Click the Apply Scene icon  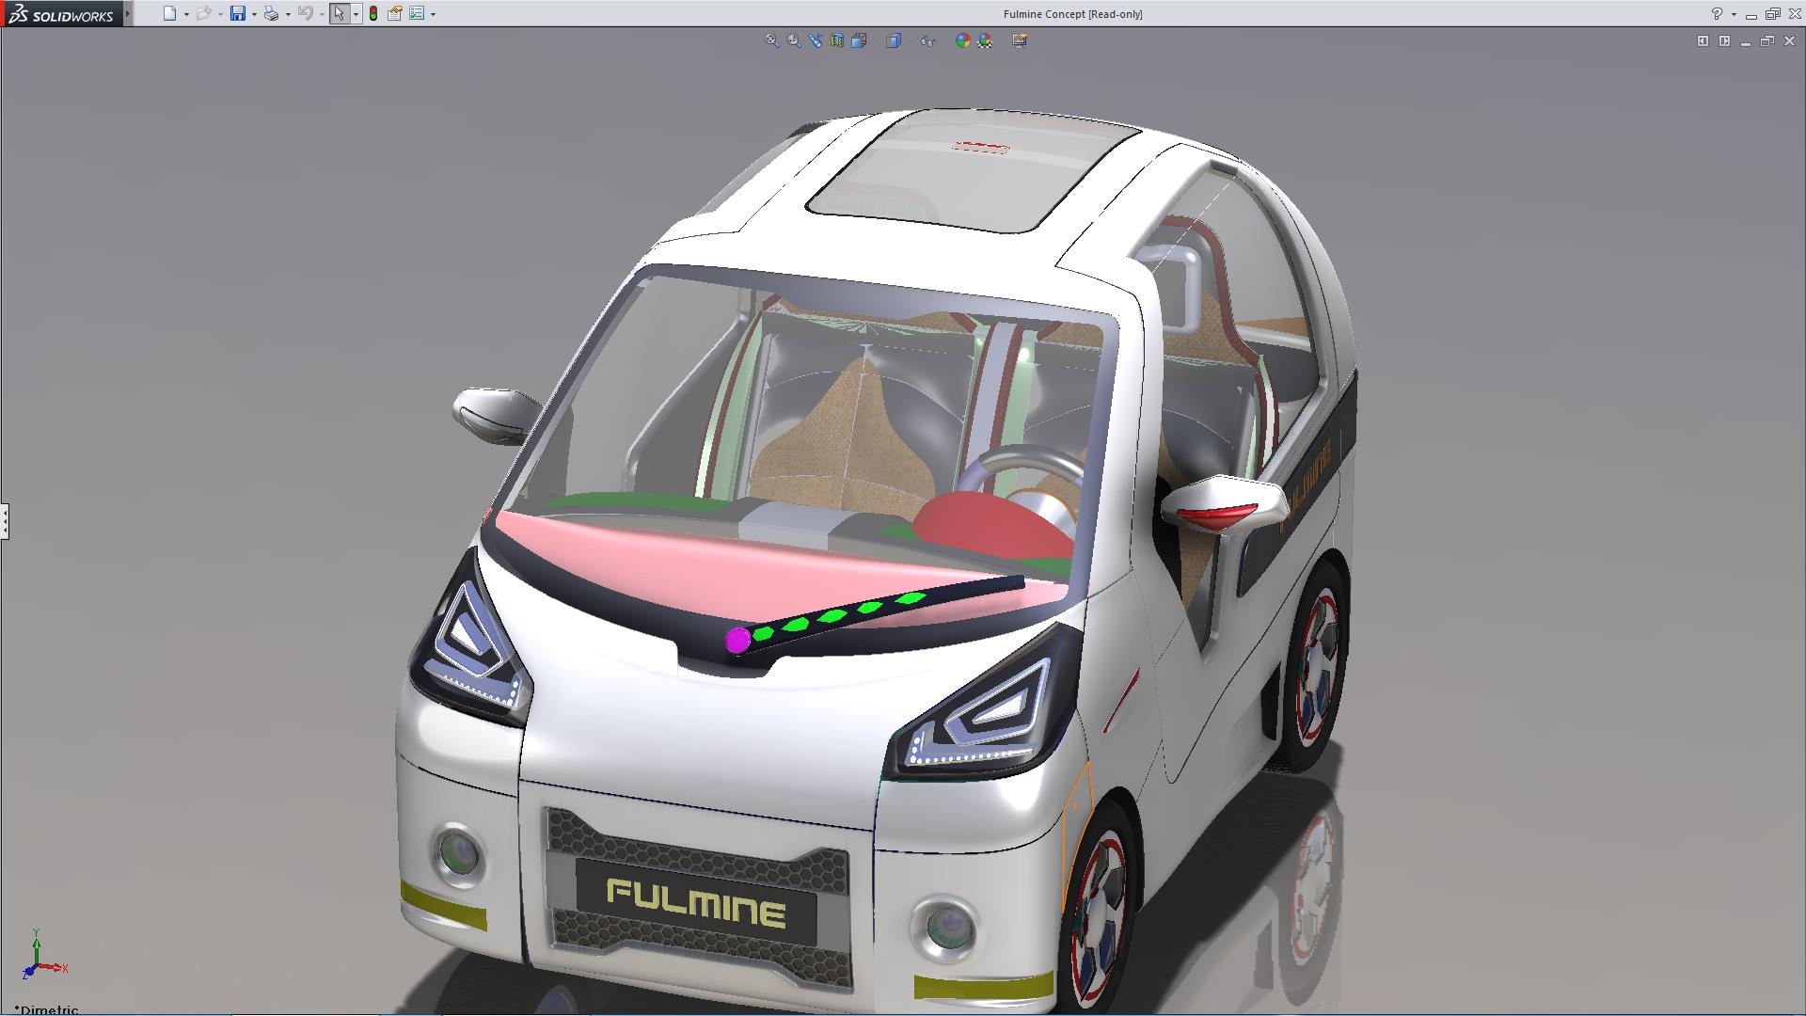click(985, 40)
